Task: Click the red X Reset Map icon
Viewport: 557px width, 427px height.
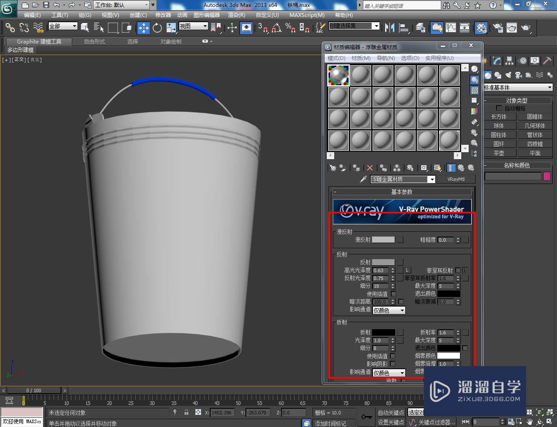Action: (370, 168)
